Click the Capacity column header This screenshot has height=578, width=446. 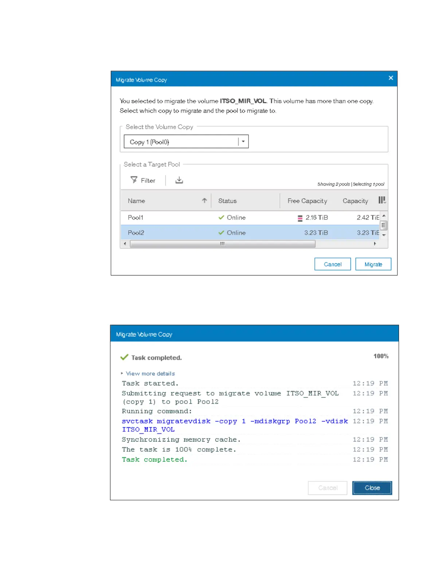tap(355, 201)
